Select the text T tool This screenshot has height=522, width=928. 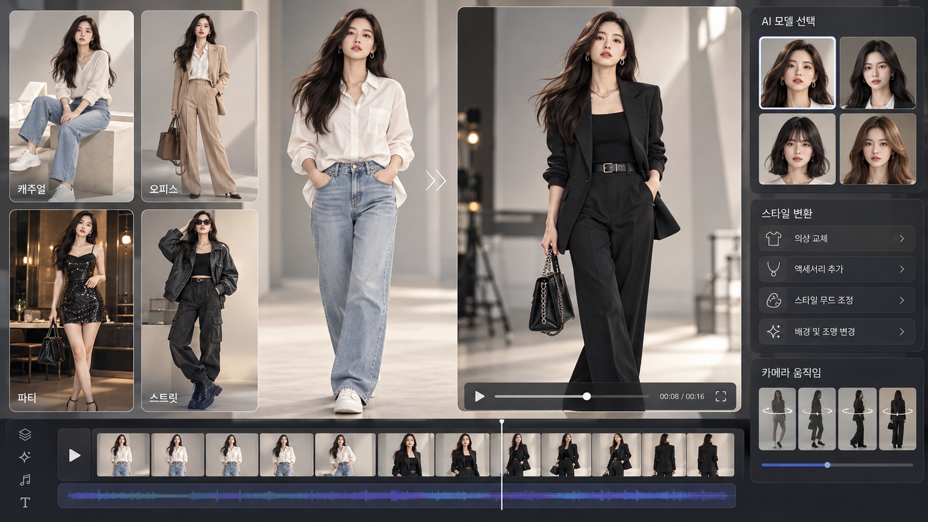[x=25, y=502]
